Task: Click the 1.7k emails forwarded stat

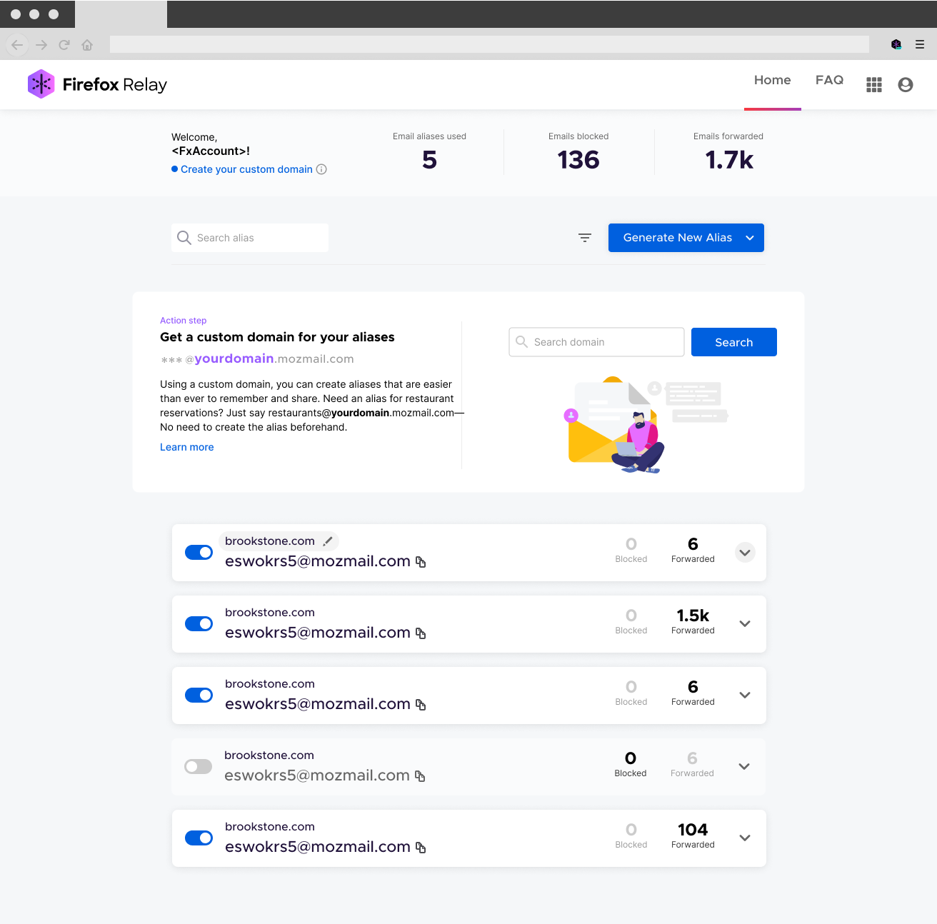Action: (729, 160)
